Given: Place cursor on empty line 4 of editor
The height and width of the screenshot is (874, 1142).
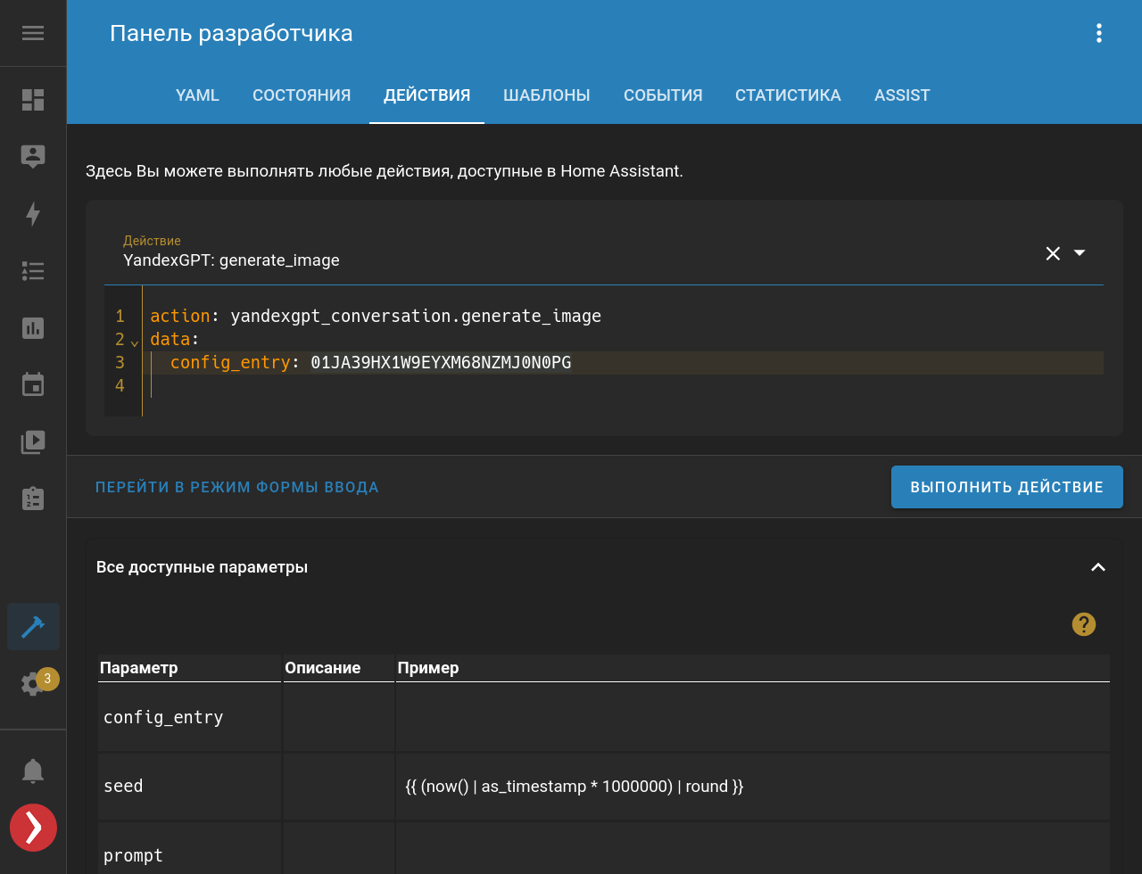Looking at the screenshot, I should point(625,386).
